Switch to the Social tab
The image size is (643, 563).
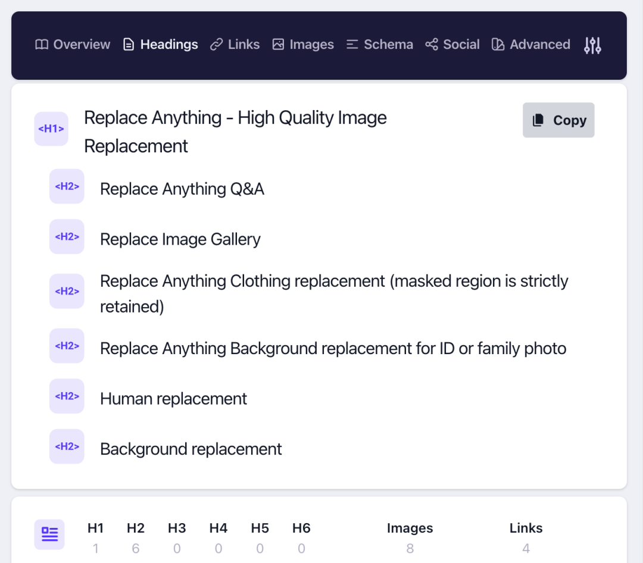coord(452,44)
